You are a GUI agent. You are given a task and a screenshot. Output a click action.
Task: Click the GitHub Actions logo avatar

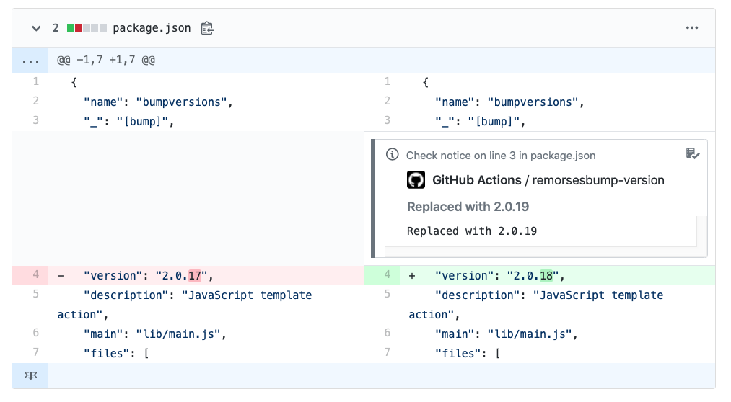(x=416, y=180)
